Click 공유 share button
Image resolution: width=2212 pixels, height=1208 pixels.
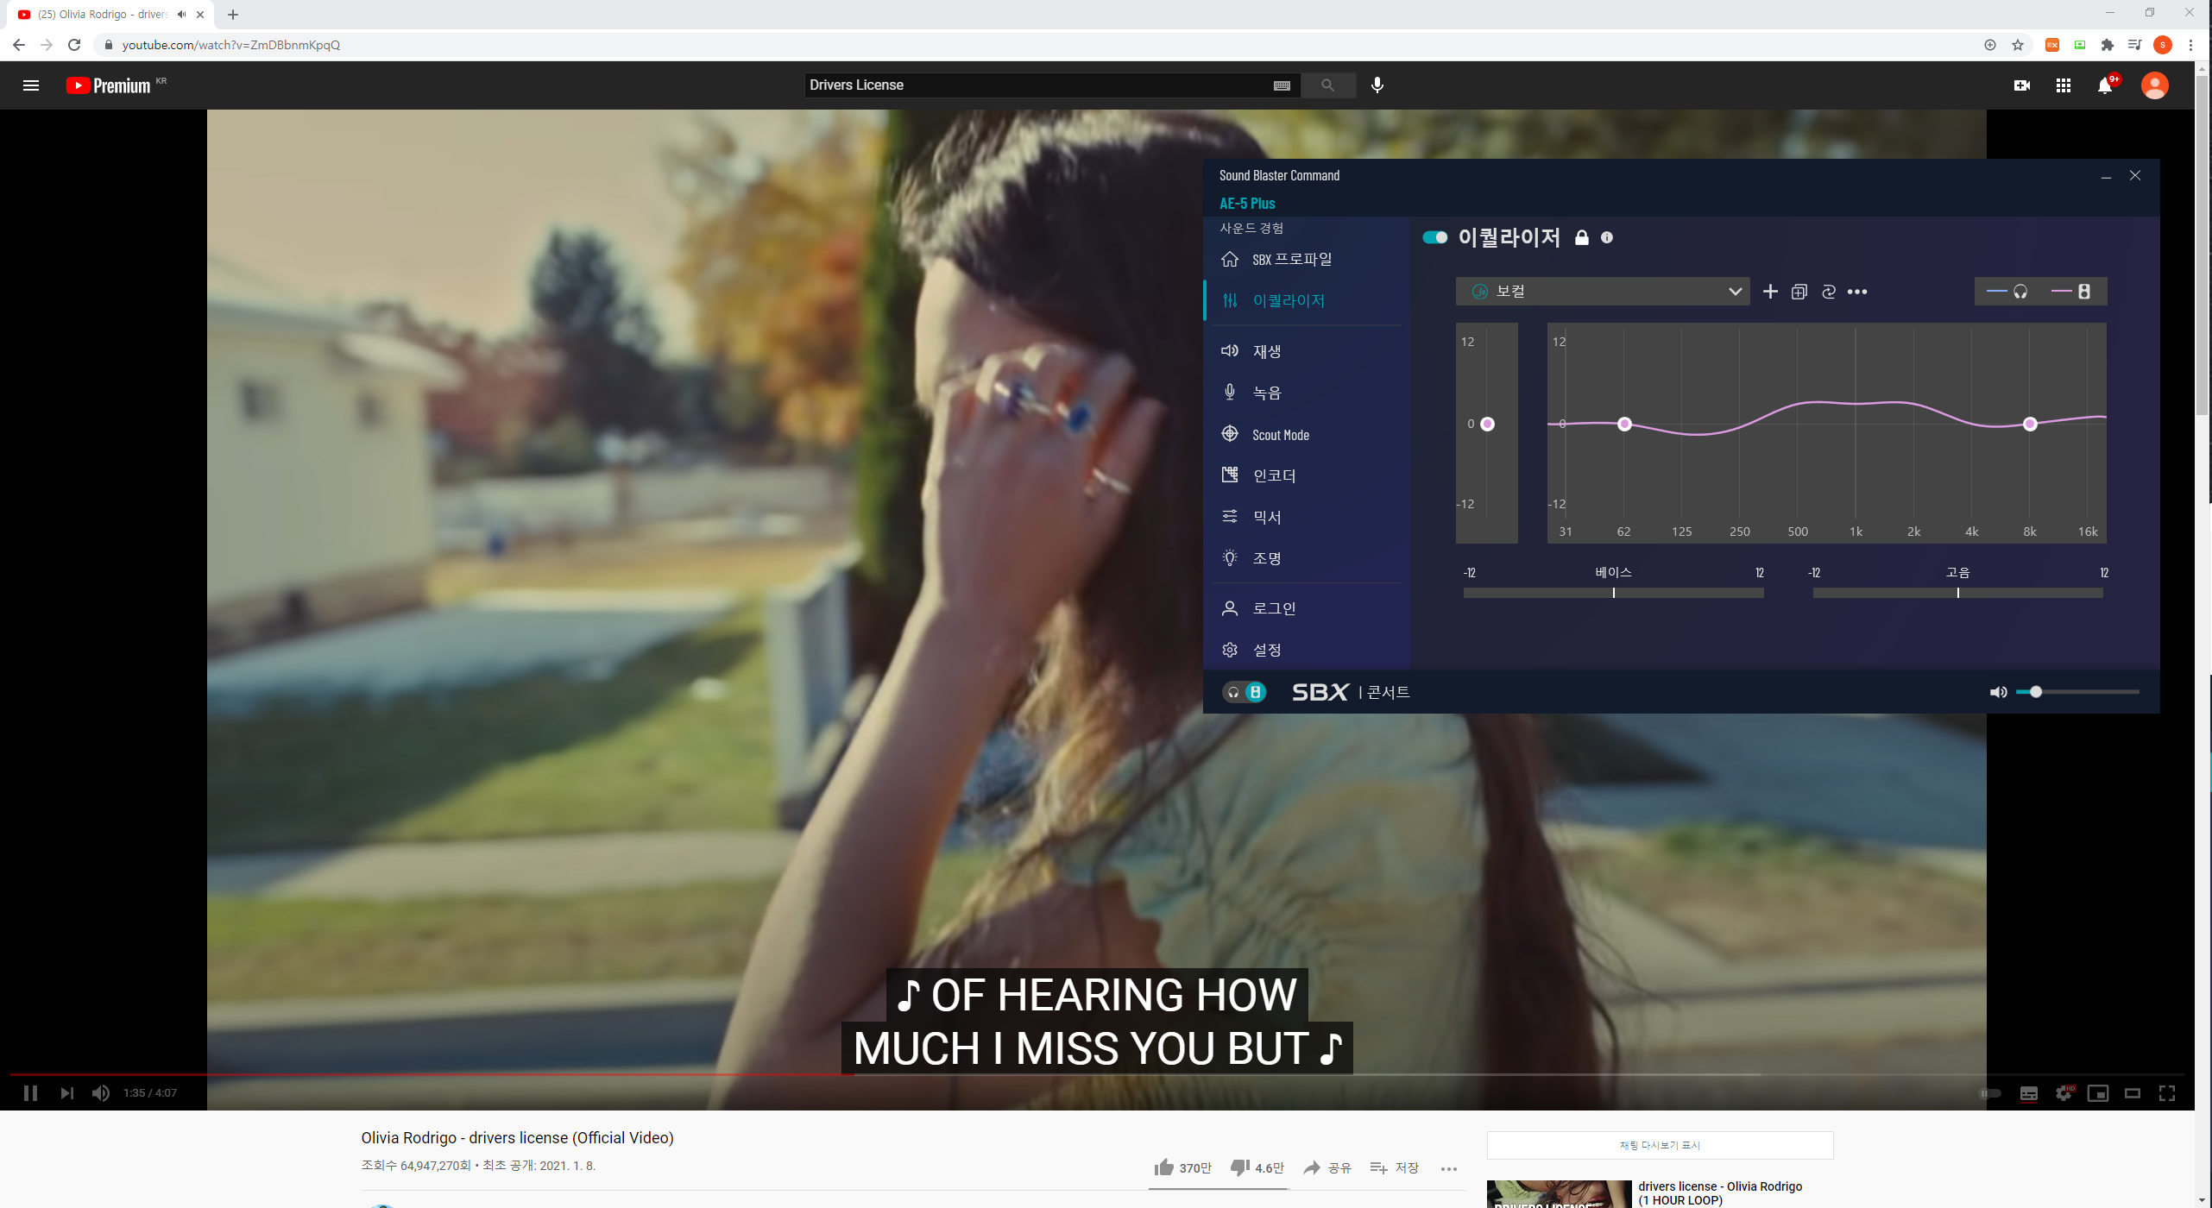pyautogui.click(x=1327, y=1167)
